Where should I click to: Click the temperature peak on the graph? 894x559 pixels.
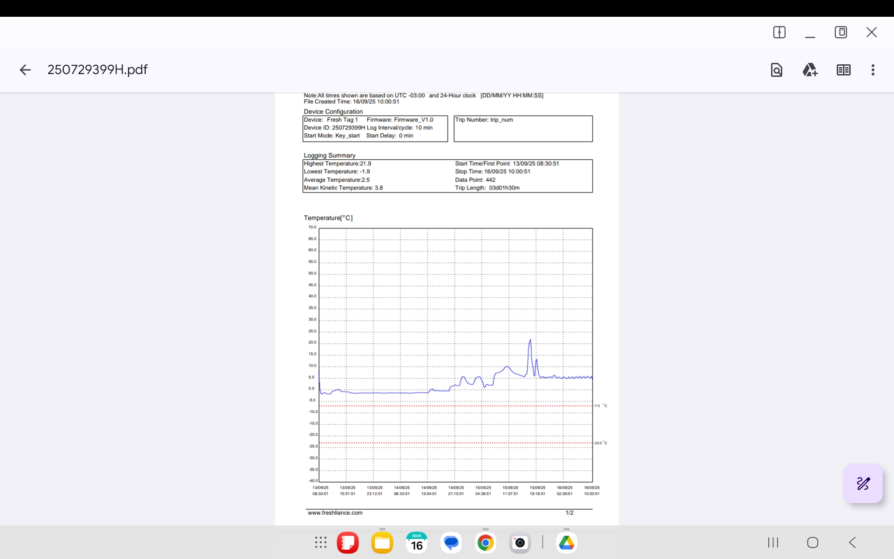(530, 341)
